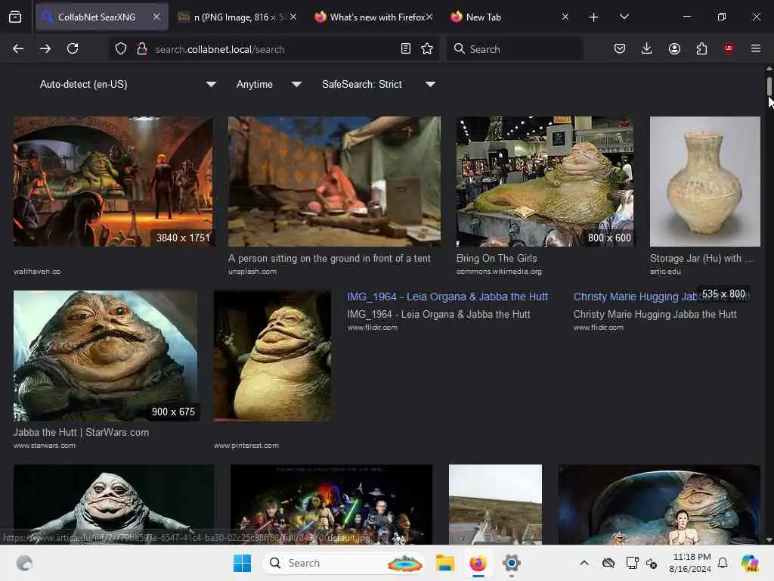
Task: Open Copilot preview from taskbar
Action: coord(750,563)
